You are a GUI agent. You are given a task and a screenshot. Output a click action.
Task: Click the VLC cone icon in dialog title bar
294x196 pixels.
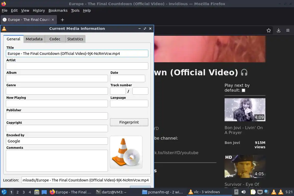(x=4, y=29)
